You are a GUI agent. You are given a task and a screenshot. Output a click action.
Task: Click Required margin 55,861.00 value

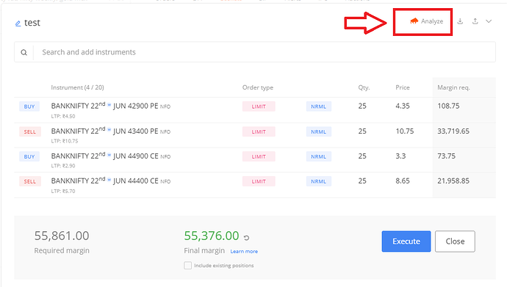point(62,236)
